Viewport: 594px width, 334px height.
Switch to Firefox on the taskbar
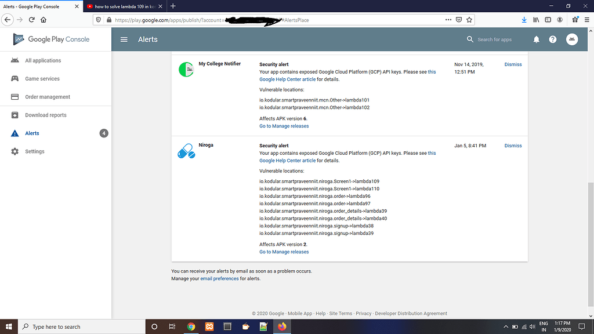(x=282, y=326)
